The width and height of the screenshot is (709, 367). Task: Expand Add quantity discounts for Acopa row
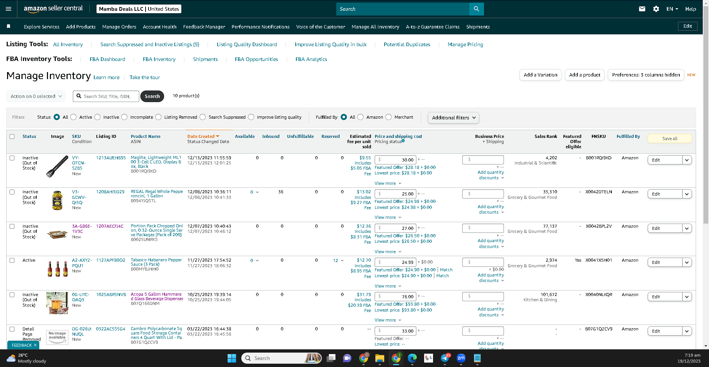tap(491, 312)
